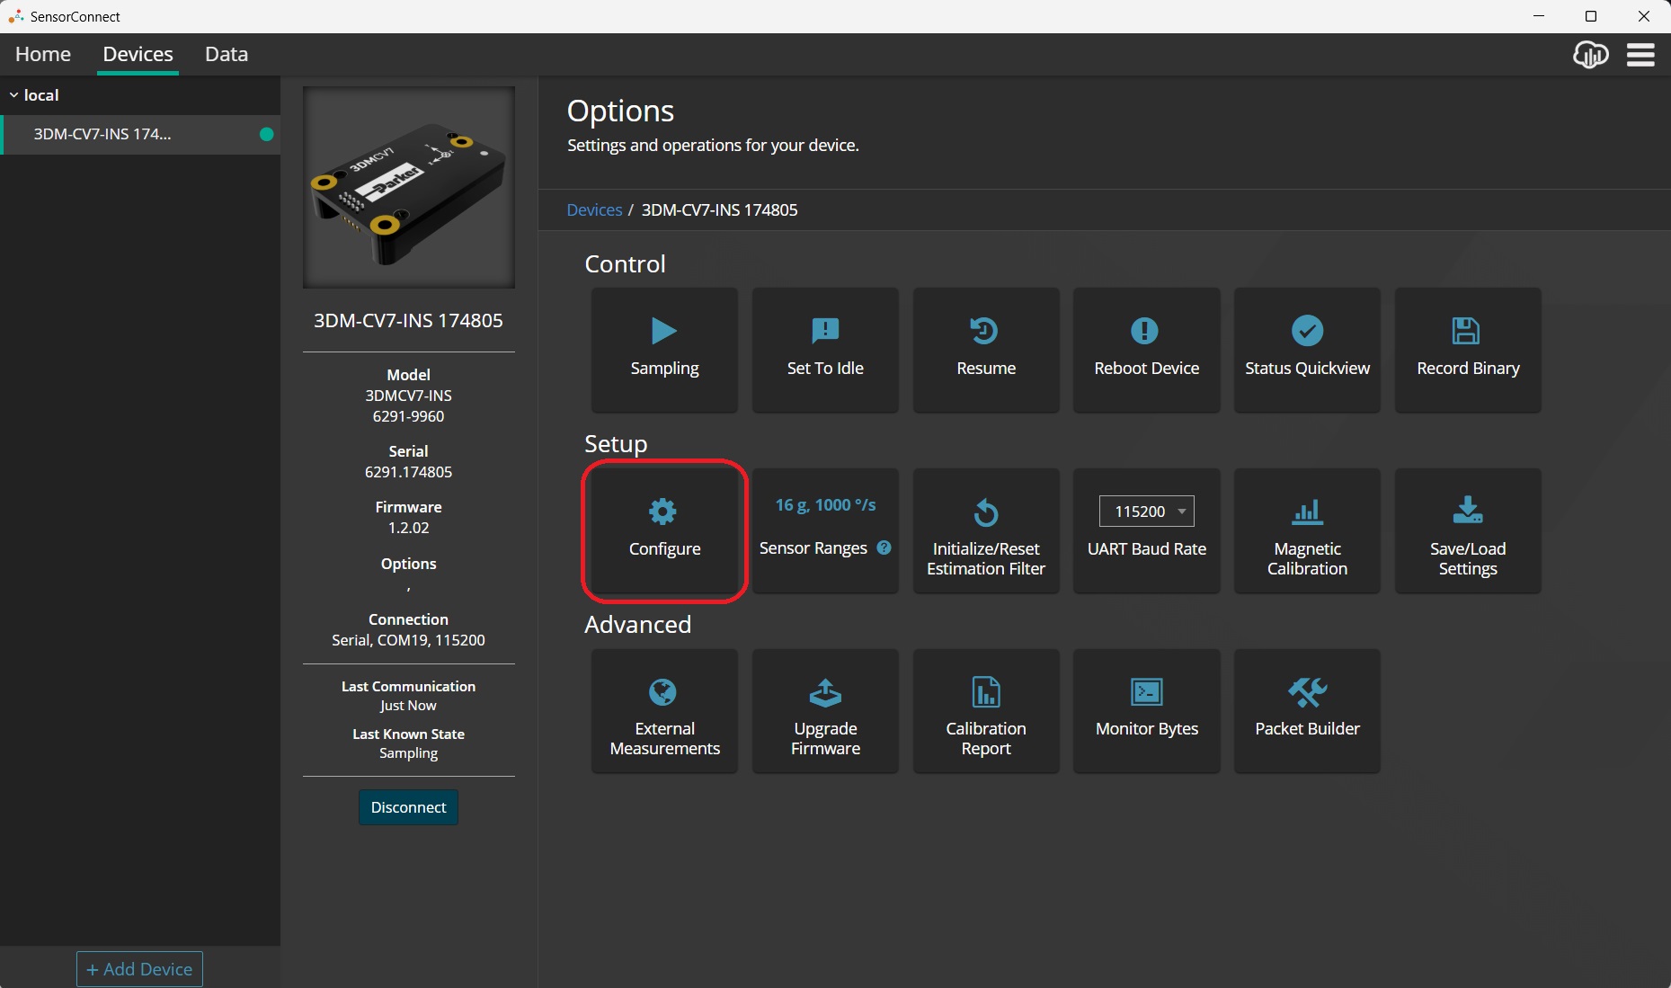Resume the device via Resume tile

click(986, 350)
